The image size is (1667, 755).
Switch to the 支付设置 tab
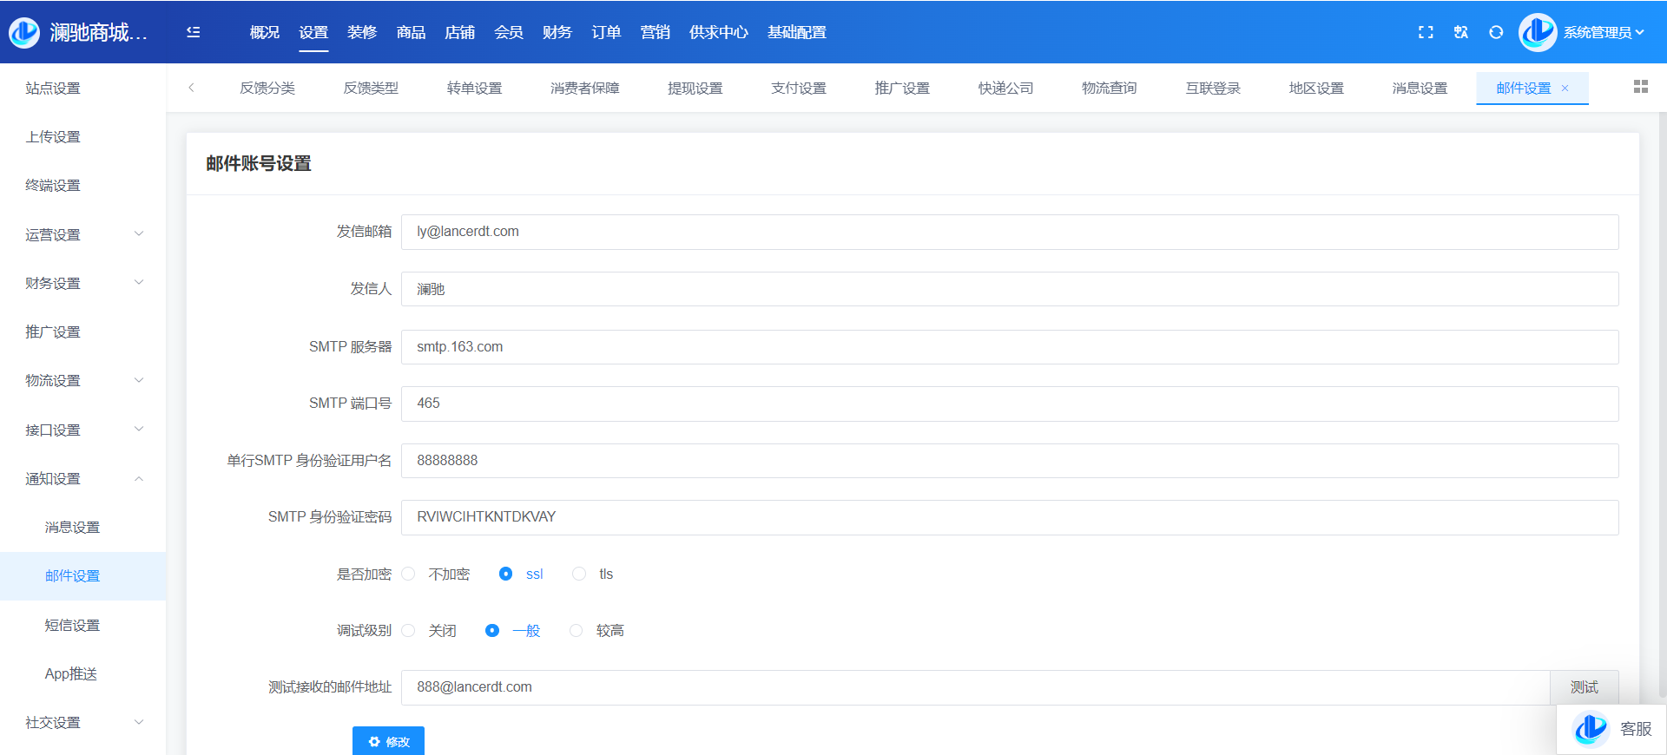798,89
